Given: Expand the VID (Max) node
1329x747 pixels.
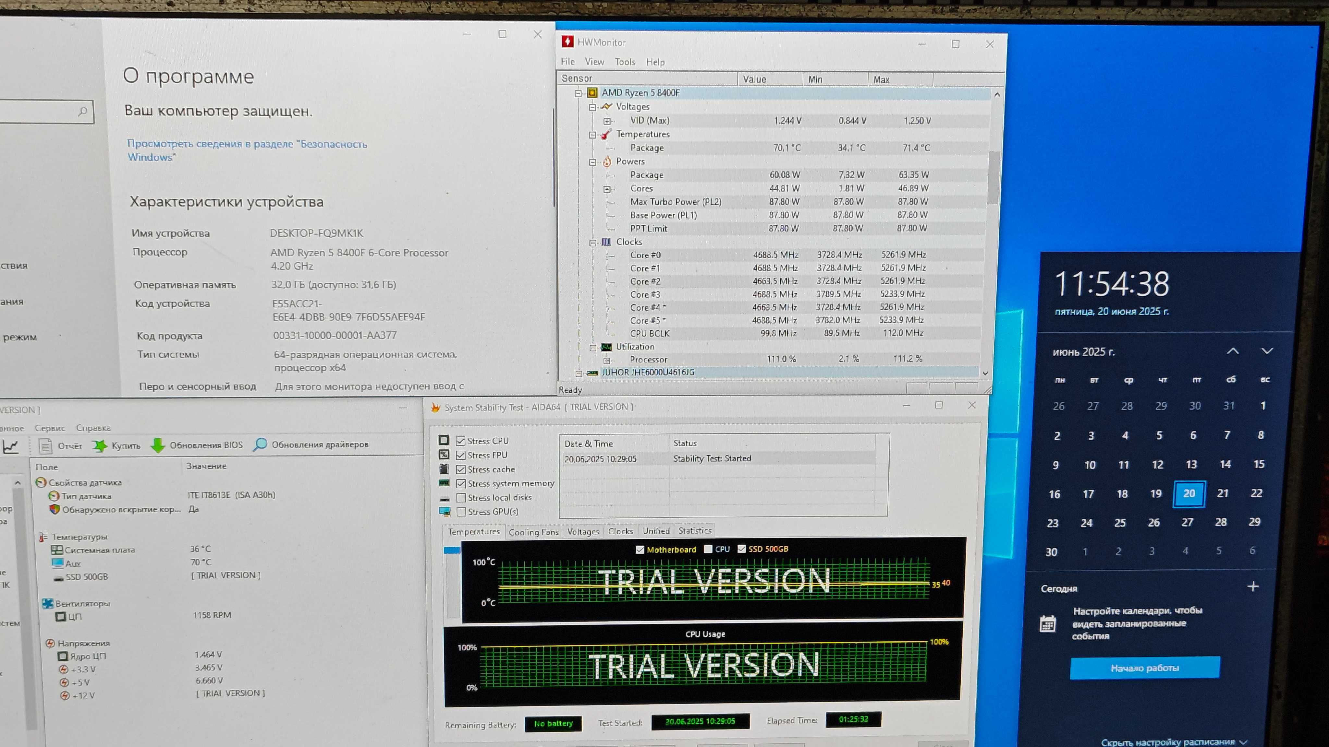Looking at the screenshot, I should [x=607, y=121].
